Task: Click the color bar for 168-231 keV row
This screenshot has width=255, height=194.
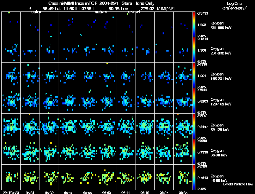Action: click(x=194, y=75)
